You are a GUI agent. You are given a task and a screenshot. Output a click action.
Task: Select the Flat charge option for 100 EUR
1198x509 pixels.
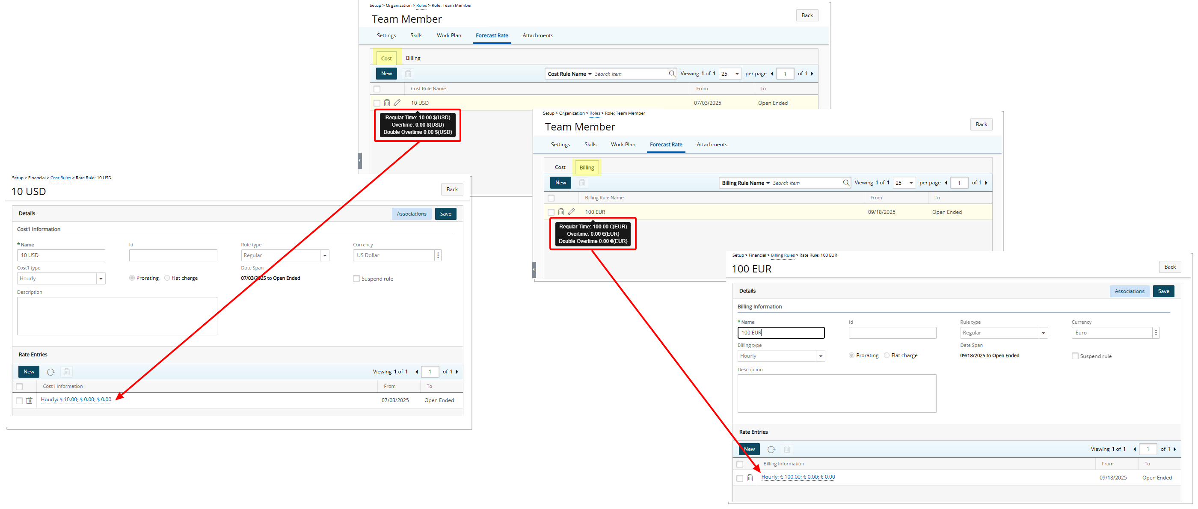(887, 355)
